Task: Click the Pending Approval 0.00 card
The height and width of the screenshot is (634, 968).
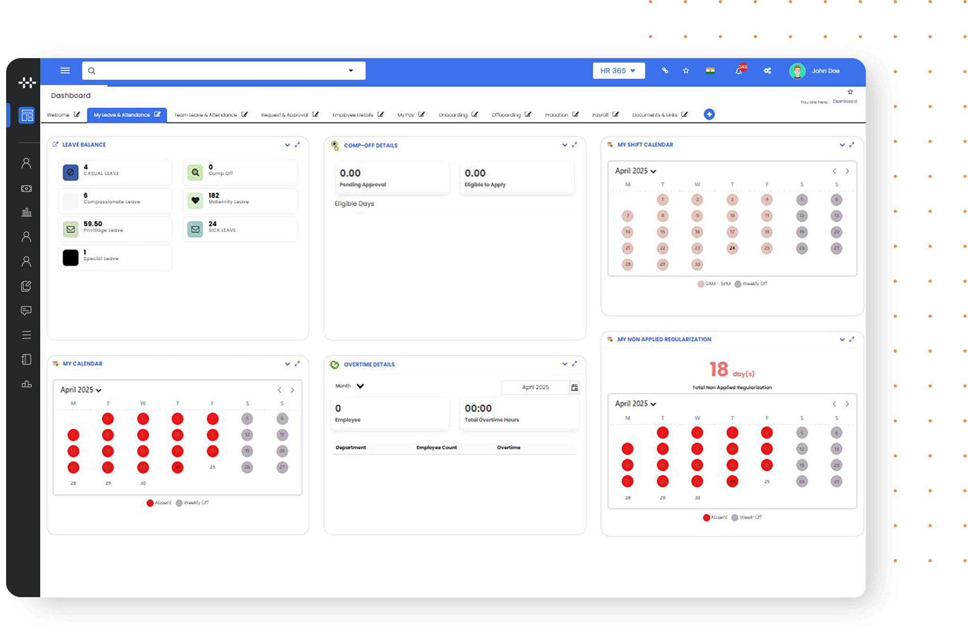Action: (392, 178)
